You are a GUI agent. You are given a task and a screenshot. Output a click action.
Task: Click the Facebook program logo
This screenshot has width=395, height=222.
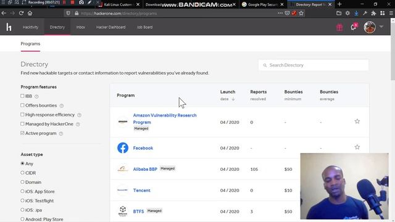pos(123,148)
